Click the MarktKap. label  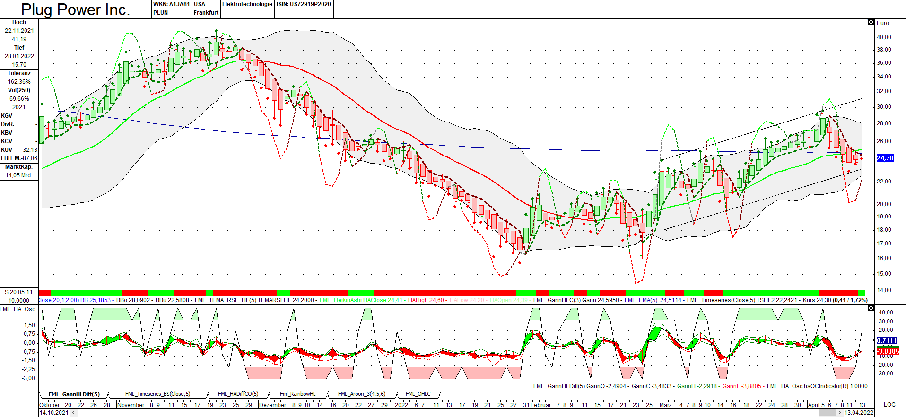point(19,167)
